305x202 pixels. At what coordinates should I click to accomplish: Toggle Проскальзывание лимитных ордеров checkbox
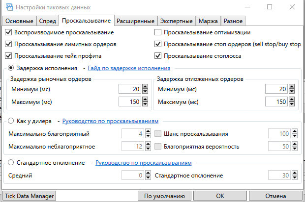click(x=8, y=44)
